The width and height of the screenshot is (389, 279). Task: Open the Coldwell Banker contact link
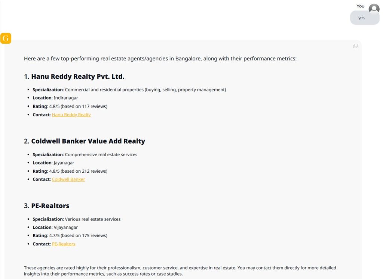coord(68,179)
